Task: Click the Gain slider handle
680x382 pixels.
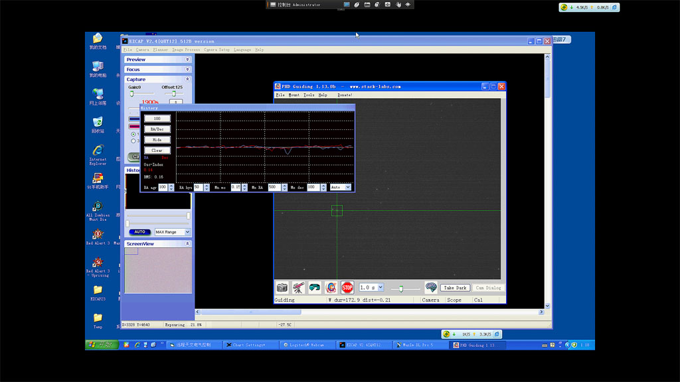Action: tap(132, 94)
